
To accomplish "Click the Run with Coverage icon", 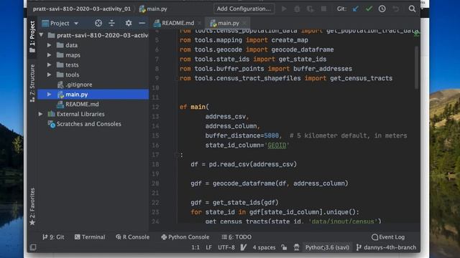I will pyautogui.click(x=310, y=9).
